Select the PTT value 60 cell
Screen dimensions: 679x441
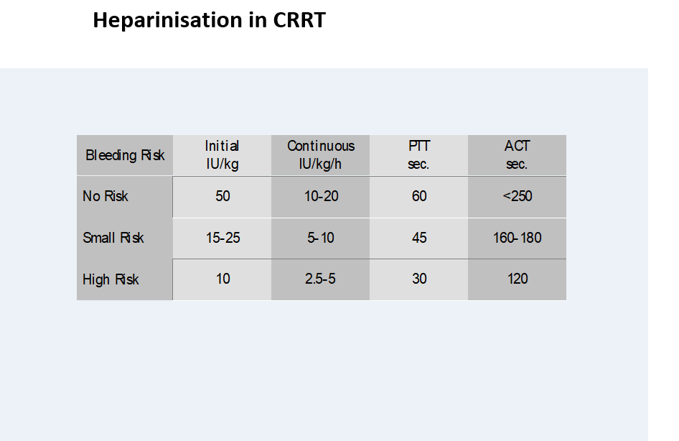click(419, 196)
